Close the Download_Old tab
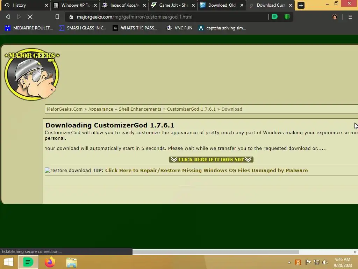 click(242, 5)
